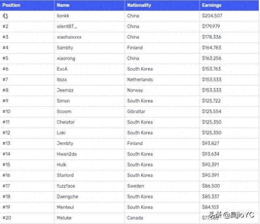Click the Daengche player name
Image resolution: width=260 pixels, height=224 pixels.
67,197
